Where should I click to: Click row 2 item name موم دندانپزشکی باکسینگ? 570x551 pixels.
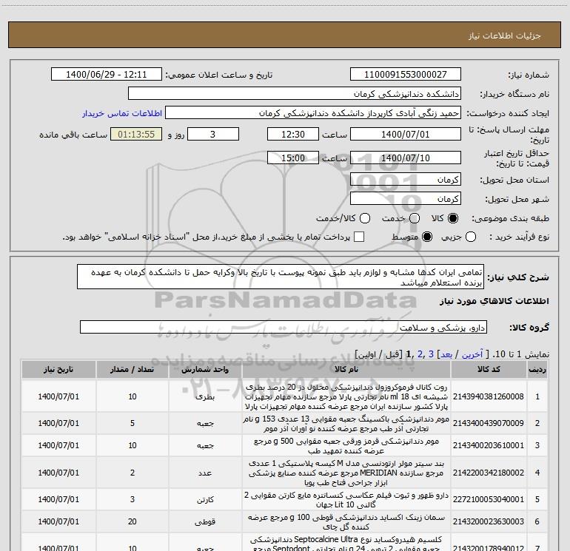346,424
